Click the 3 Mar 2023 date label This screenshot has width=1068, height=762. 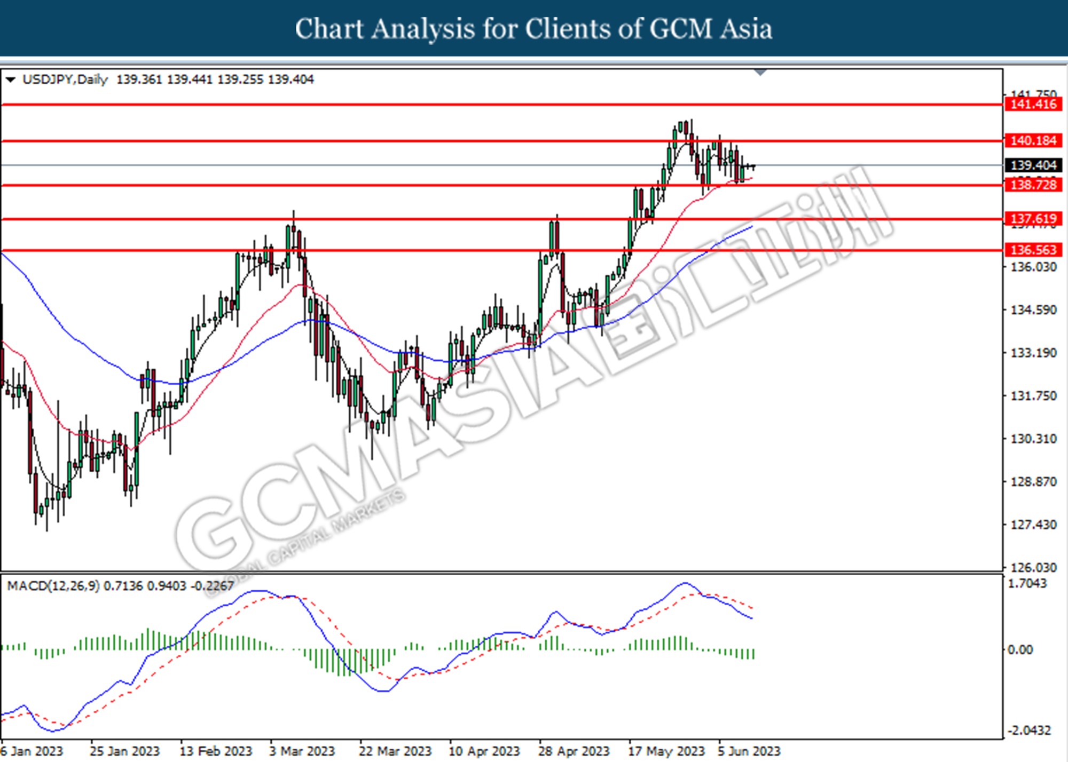click(302, 751)
